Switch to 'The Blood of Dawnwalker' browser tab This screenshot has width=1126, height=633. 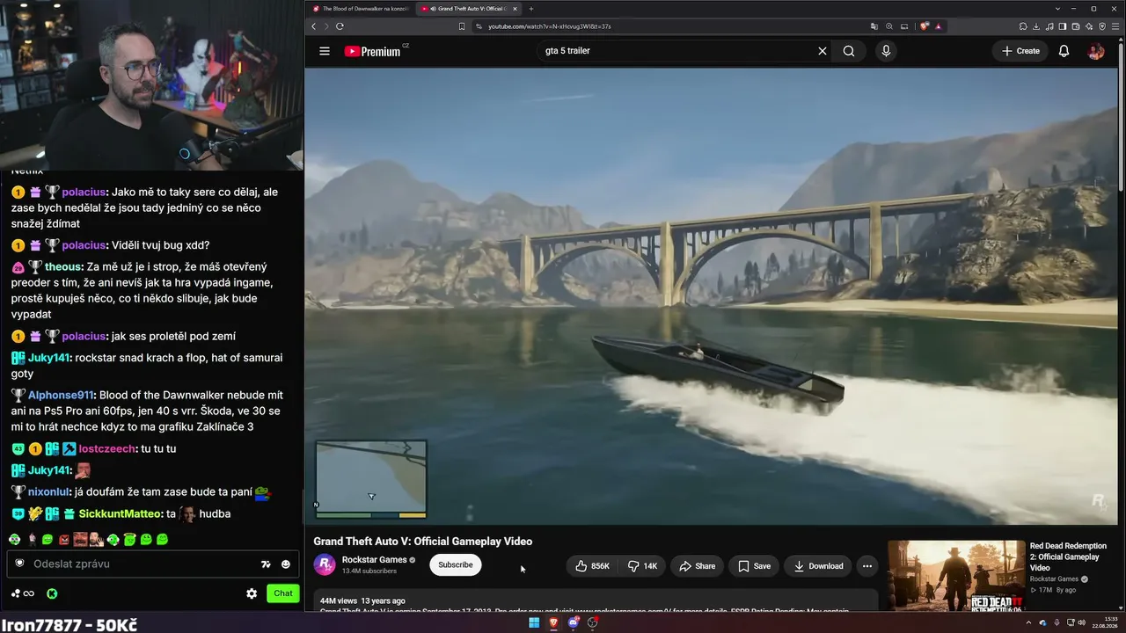pos(361,9)
